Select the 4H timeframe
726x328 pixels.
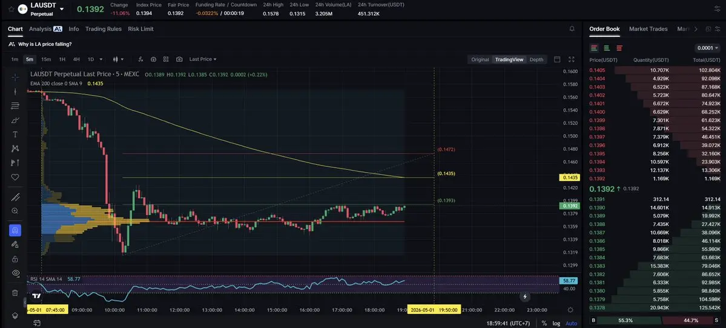tap(76, 59)
